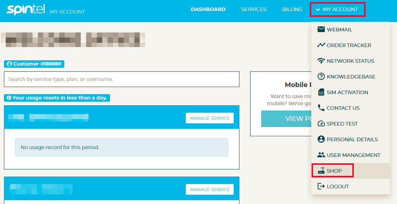Image resolution: width=397 pixels, height=204 pixels.
Task: Go to the Services tab
Action: (x=254, y=9)
